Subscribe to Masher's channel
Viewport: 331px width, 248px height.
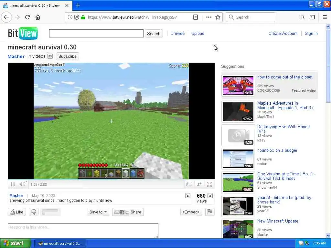point(68,56)
